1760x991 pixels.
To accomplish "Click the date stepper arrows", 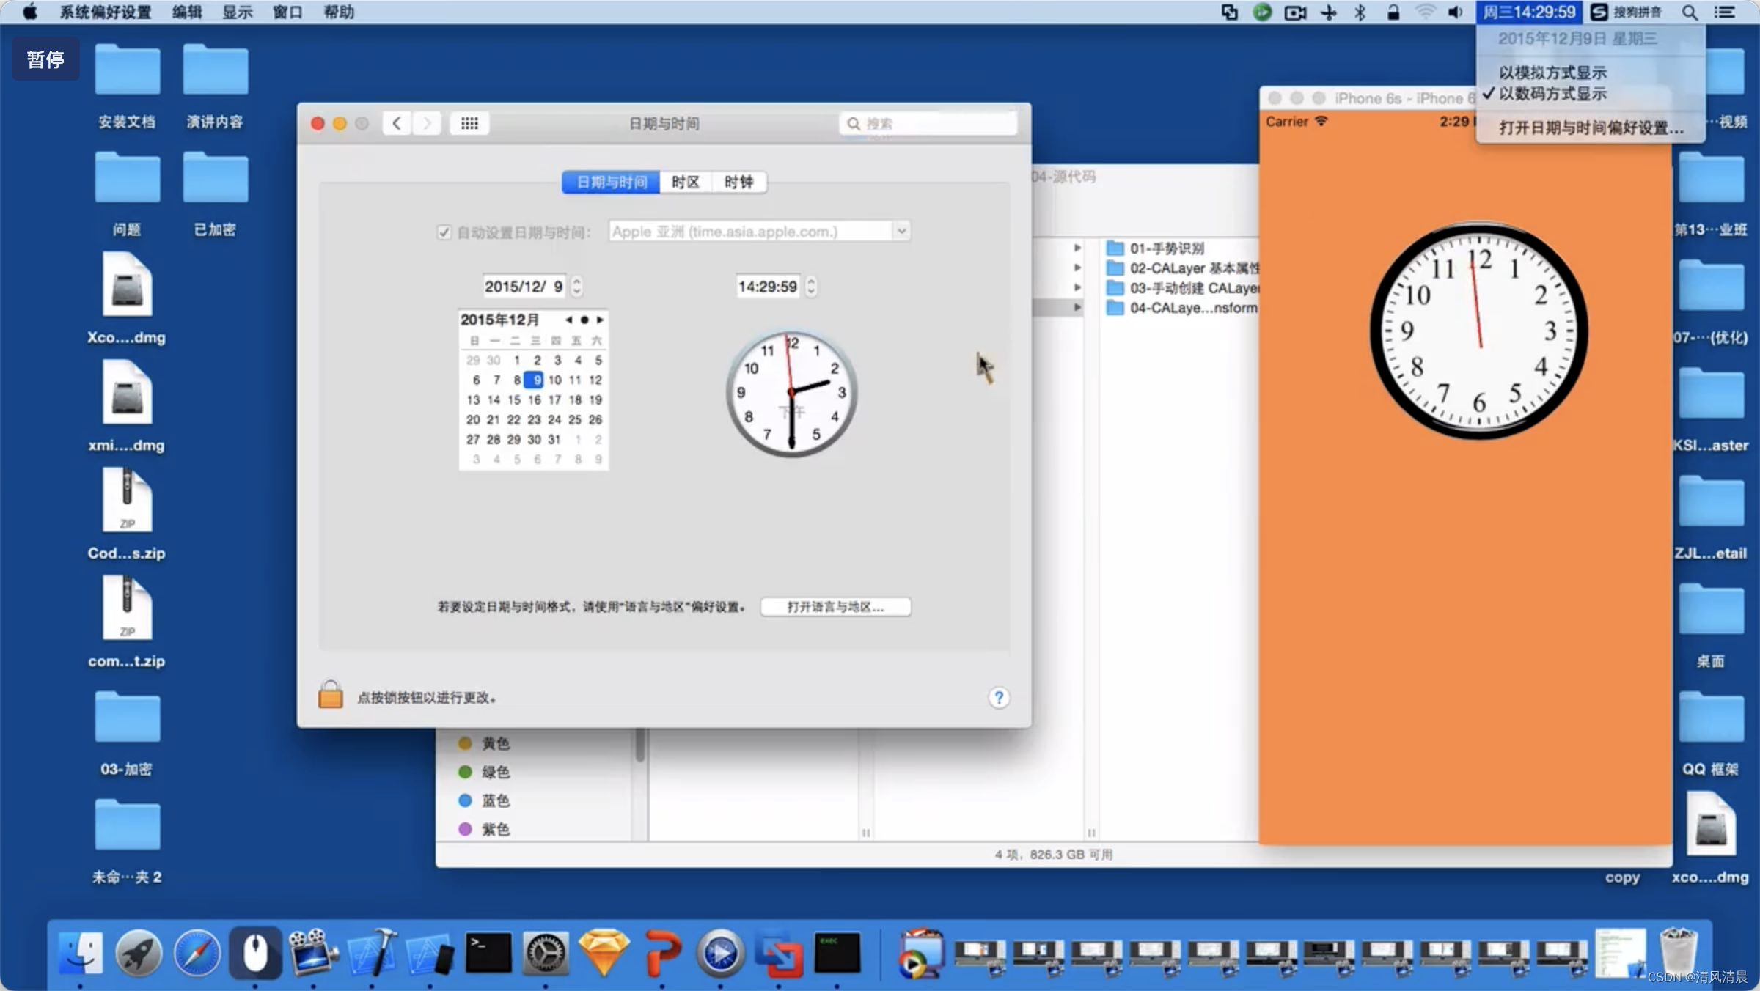I will tap(577, 286).
